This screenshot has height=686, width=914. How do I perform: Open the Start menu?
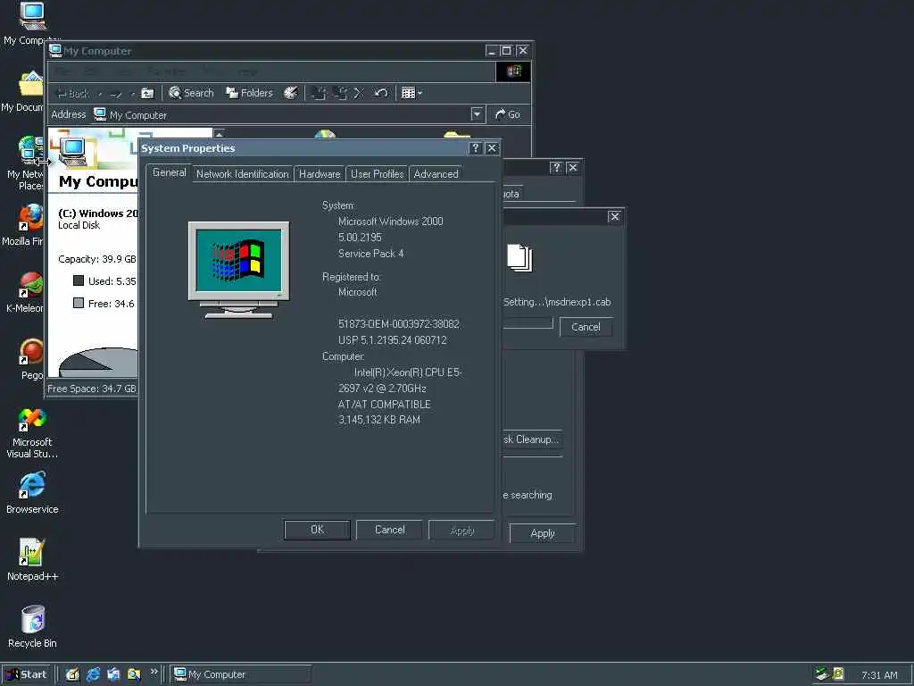click(x=27, y=674)
